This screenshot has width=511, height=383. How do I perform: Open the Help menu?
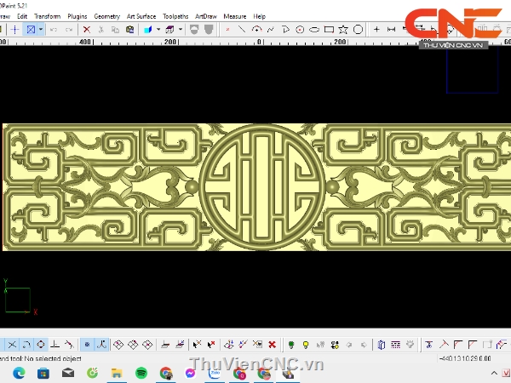[x=260, y=16]
